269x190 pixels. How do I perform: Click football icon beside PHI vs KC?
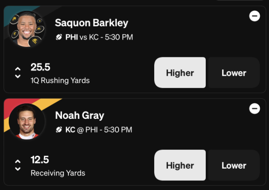click(x=59, y=37)
